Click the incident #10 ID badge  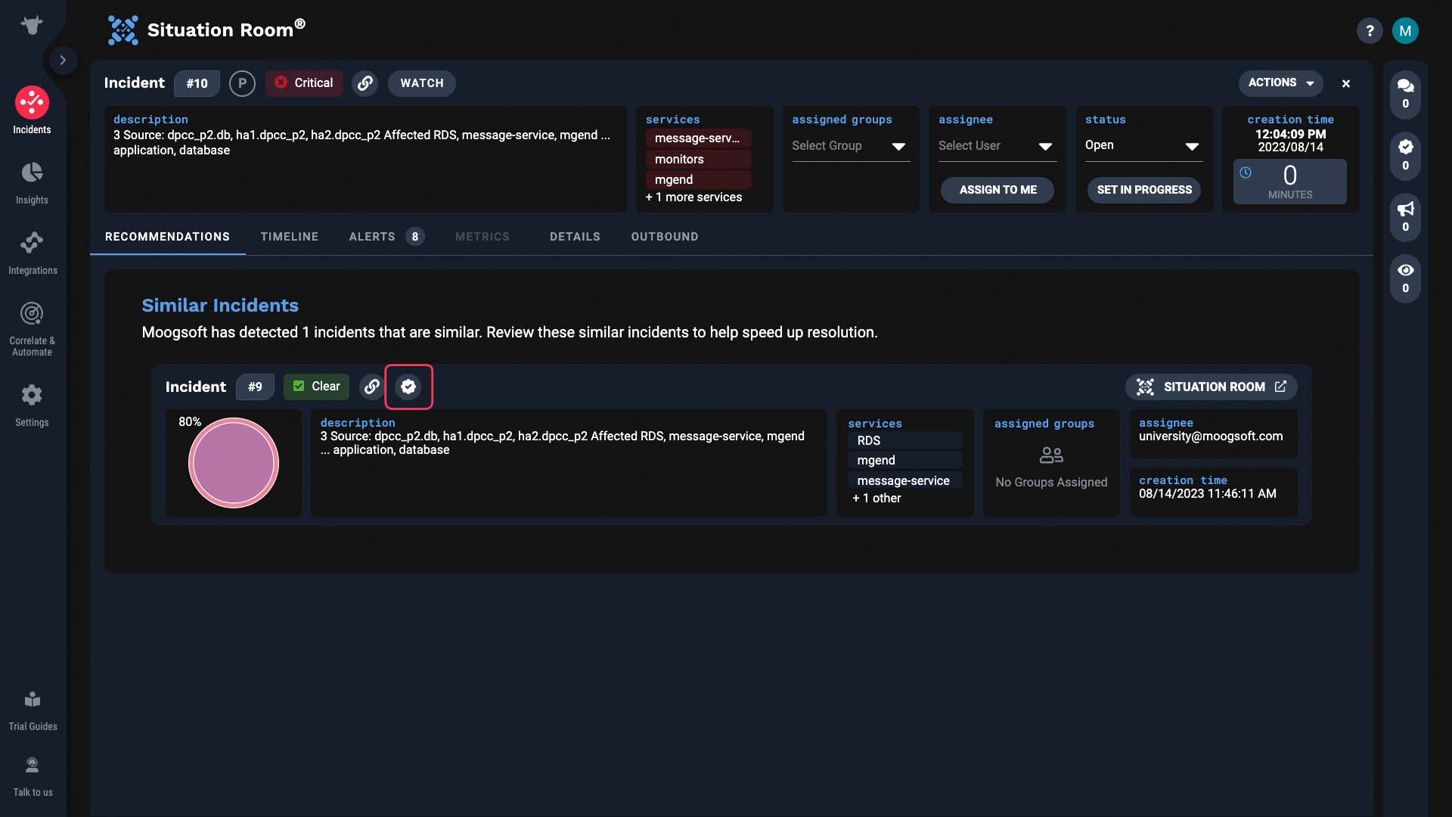click(x=197, y=83)
